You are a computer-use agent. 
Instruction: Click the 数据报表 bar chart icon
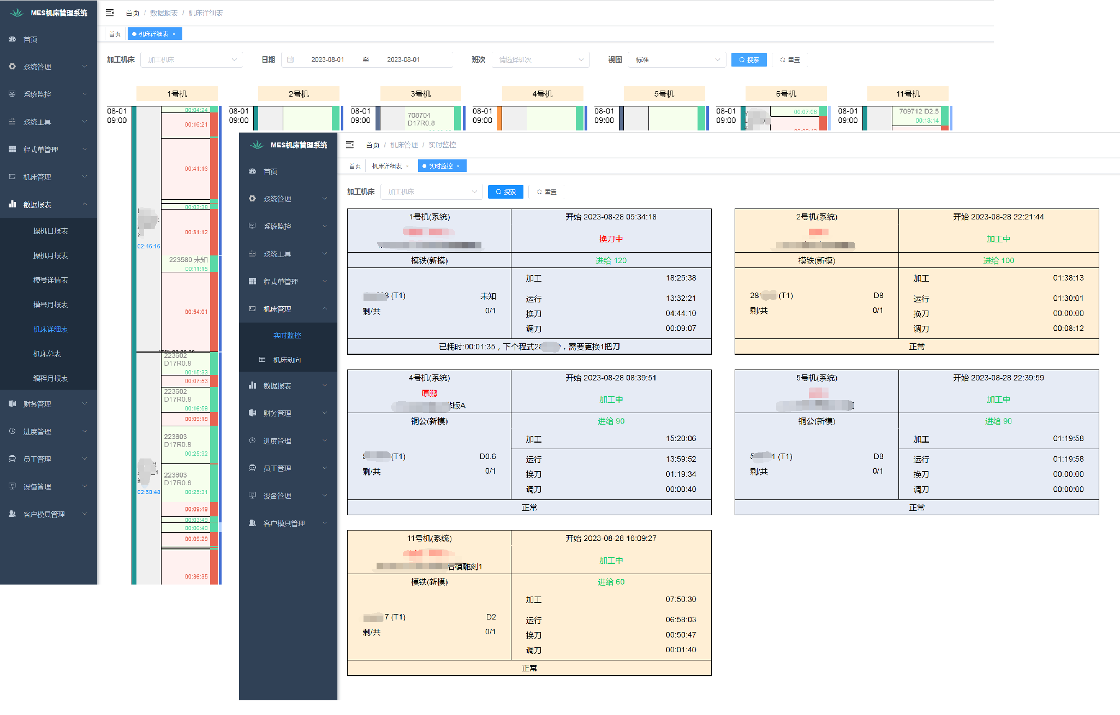click(x=13, y=204)
